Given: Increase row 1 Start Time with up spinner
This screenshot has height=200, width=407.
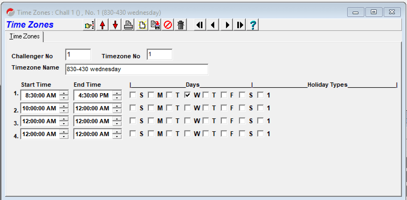Looking at the screenshot, I should click(x=64, y=93).
